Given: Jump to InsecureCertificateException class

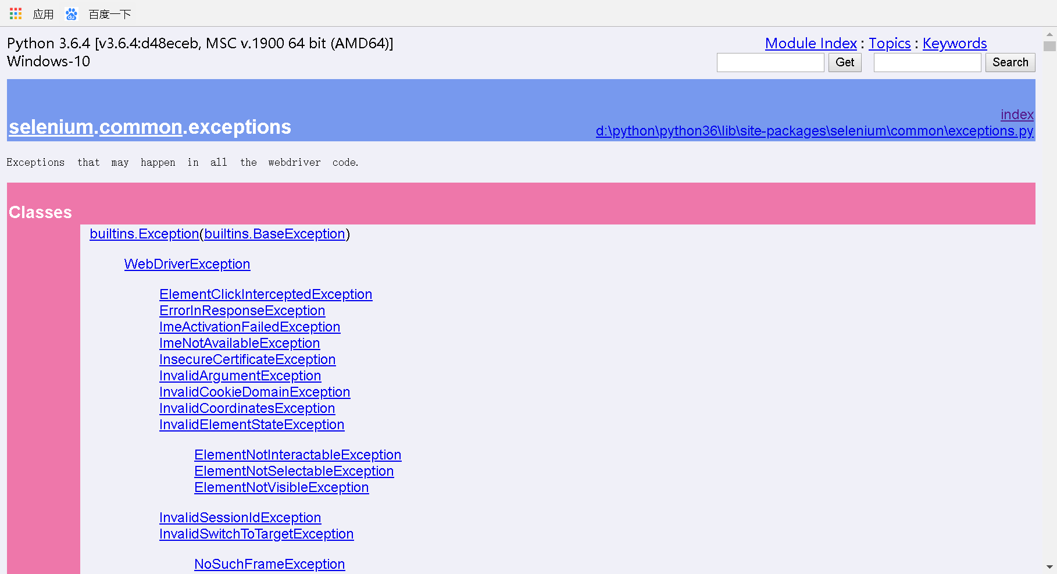Looking at the screenshot, I should click(x=248, y=359).
